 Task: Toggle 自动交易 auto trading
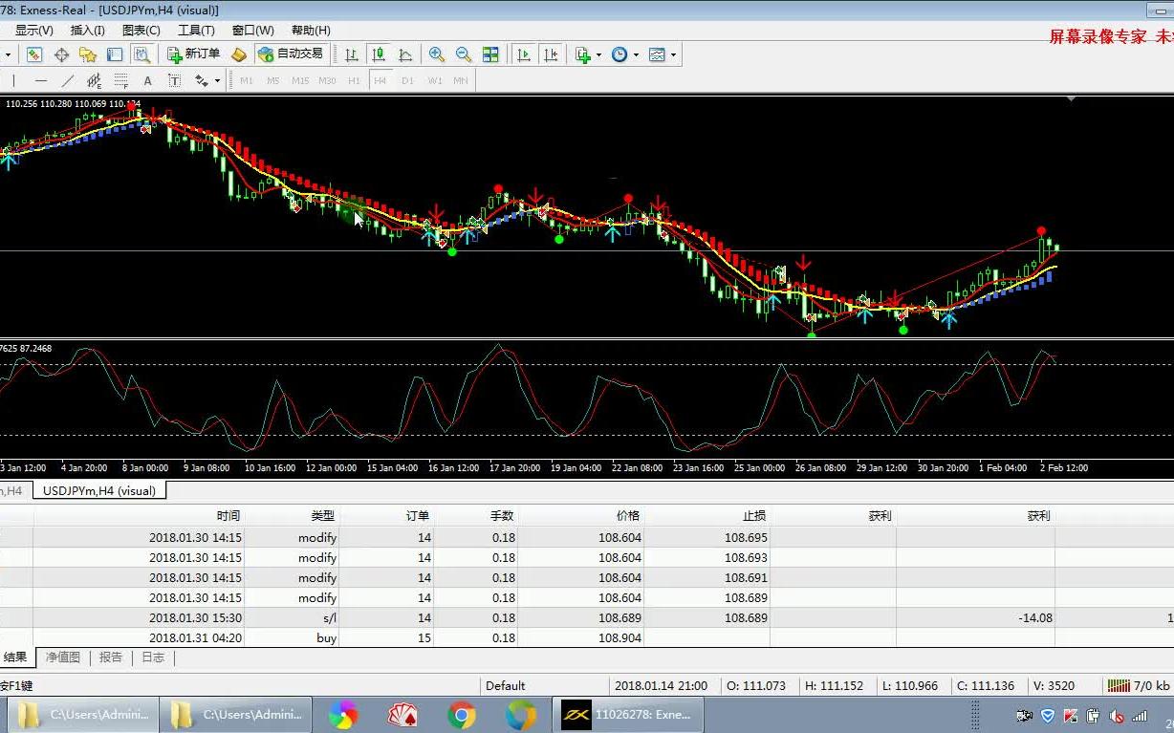point(292,54)
